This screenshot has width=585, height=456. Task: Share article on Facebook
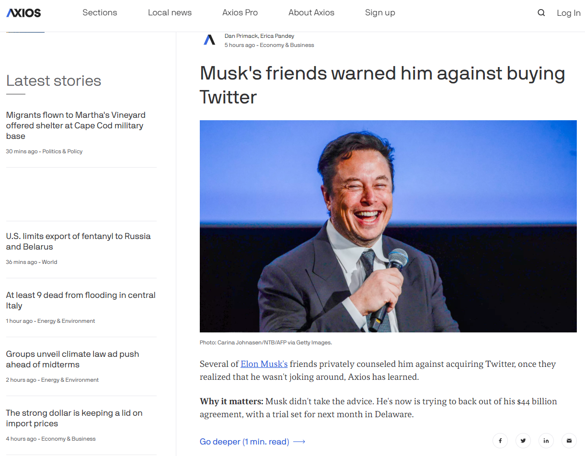[500, 441]
